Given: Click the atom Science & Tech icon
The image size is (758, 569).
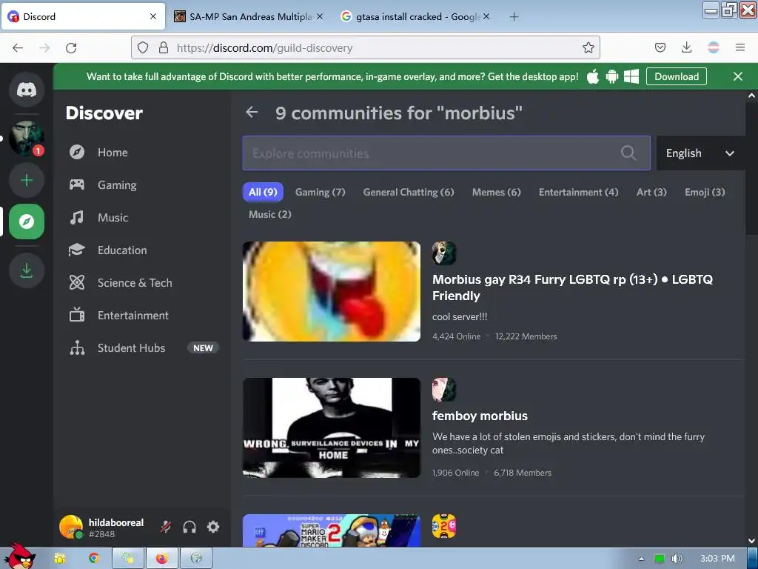Looking at the screenshot, I should (77, 282).
